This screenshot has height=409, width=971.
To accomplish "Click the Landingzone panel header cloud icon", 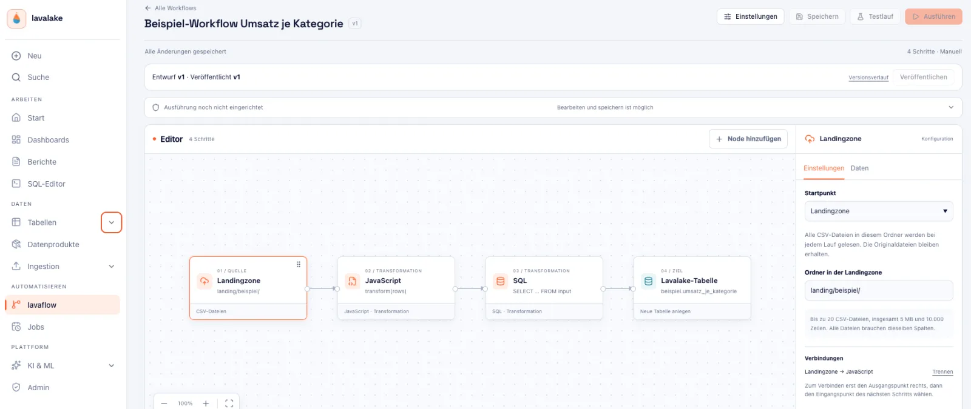I will point(810,139).
